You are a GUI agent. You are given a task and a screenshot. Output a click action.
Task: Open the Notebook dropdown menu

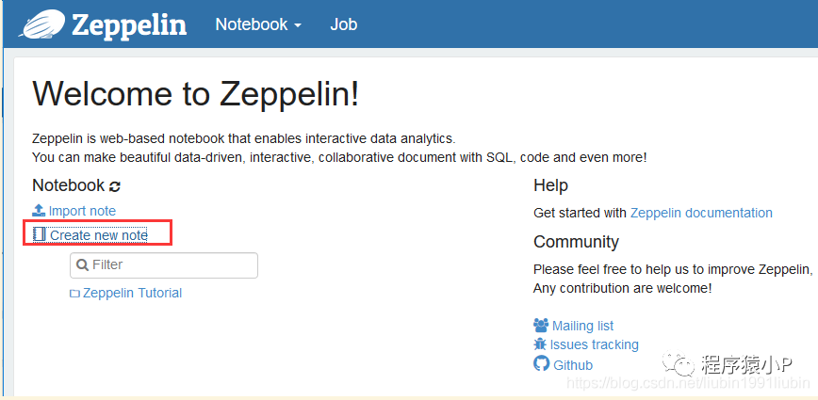(259, 24)
